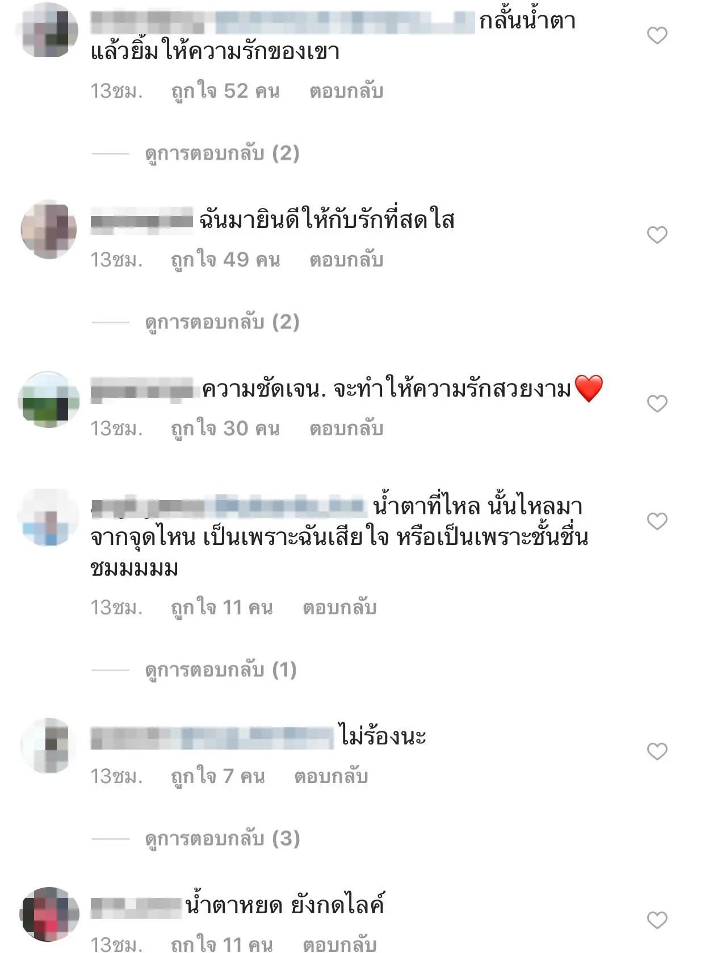Like the comment with 52 likes
Viewport: 705px width, 953px height.
point(657,36)
